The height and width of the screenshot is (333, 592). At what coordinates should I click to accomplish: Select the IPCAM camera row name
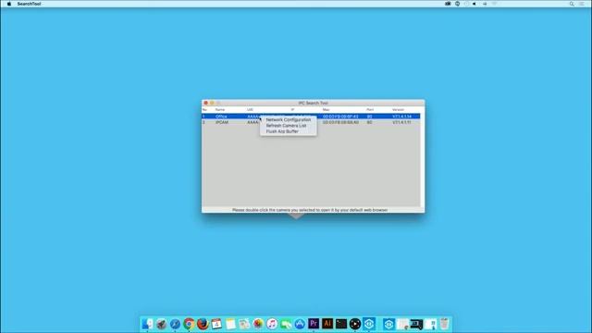222,122
